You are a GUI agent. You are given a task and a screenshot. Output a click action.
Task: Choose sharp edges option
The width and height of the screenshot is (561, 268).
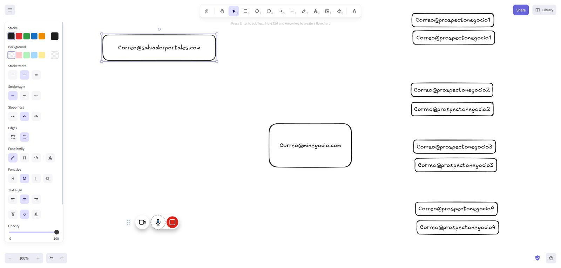(x=13, y=137)
